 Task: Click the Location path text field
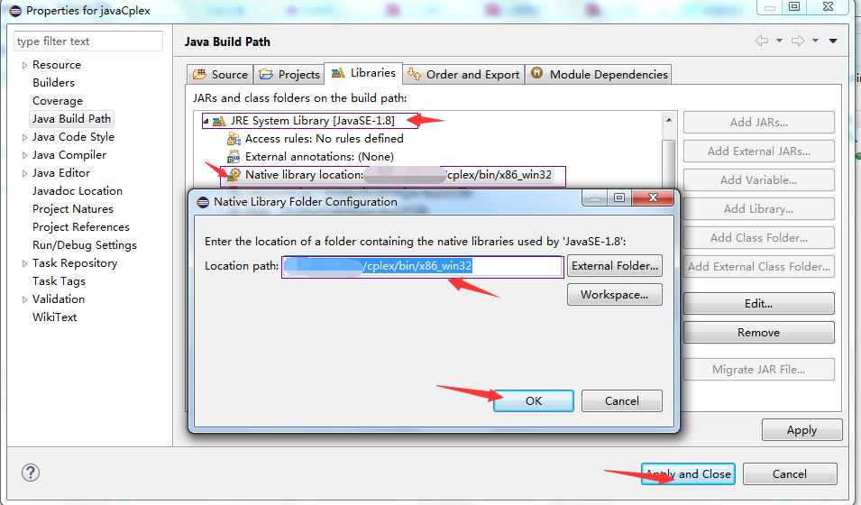point(423,267)
